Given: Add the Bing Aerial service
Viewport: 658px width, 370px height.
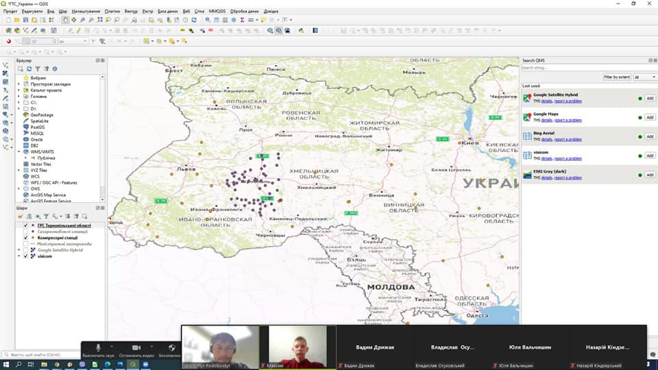Looking at the screenshot, I should [x=650, y=136].
